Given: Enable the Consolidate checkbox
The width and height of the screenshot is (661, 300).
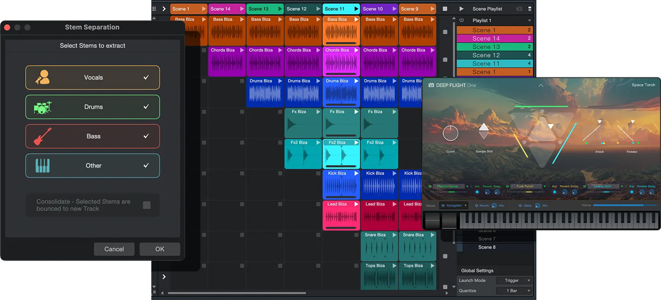Looking at the screenshot, I should [147, 205].
